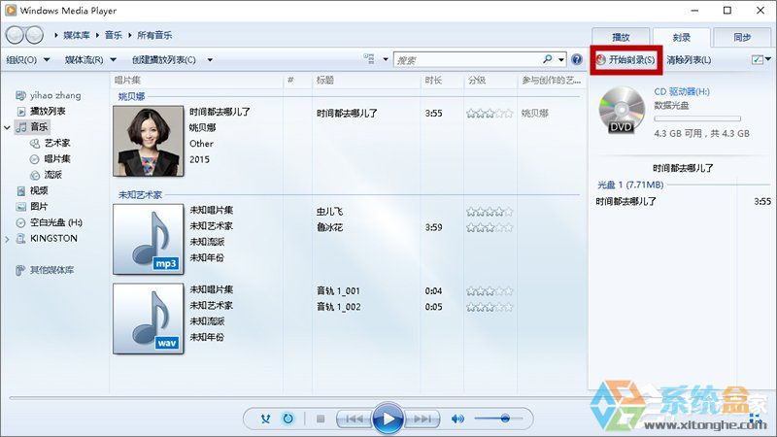Click the search magnifier icon
Screen dimensions: 777x437
(x=548, y=59)
